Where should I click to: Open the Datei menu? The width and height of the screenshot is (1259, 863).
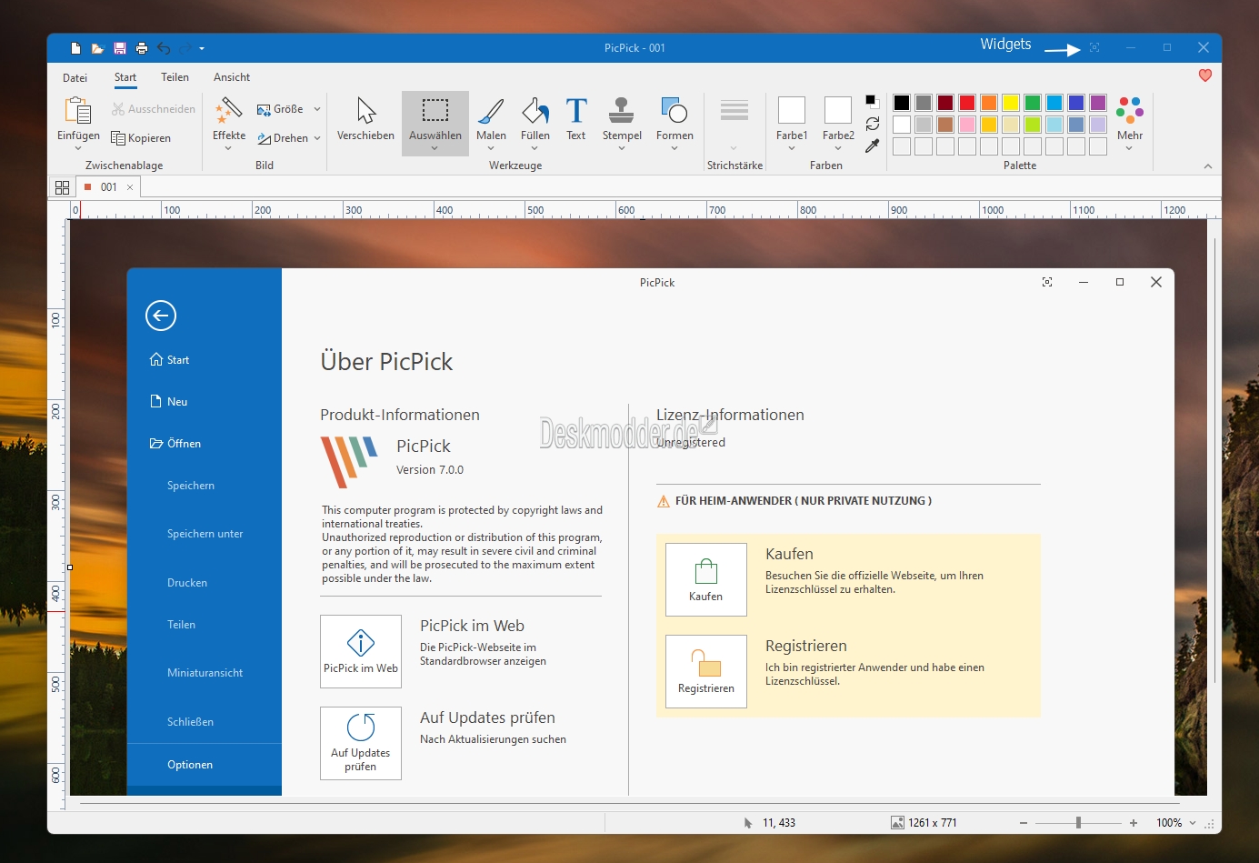point(75,78)
